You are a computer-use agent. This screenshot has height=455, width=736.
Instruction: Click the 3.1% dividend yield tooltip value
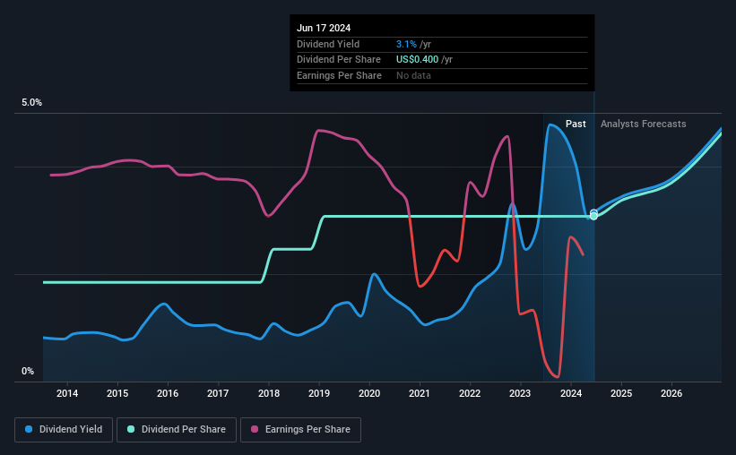coord(406,44)
